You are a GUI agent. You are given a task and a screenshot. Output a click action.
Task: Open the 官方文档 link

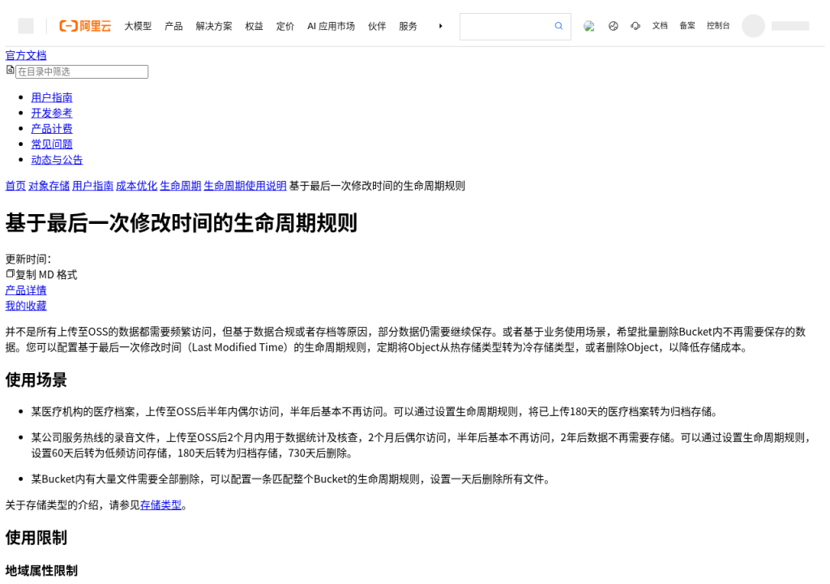click(26, 55)
